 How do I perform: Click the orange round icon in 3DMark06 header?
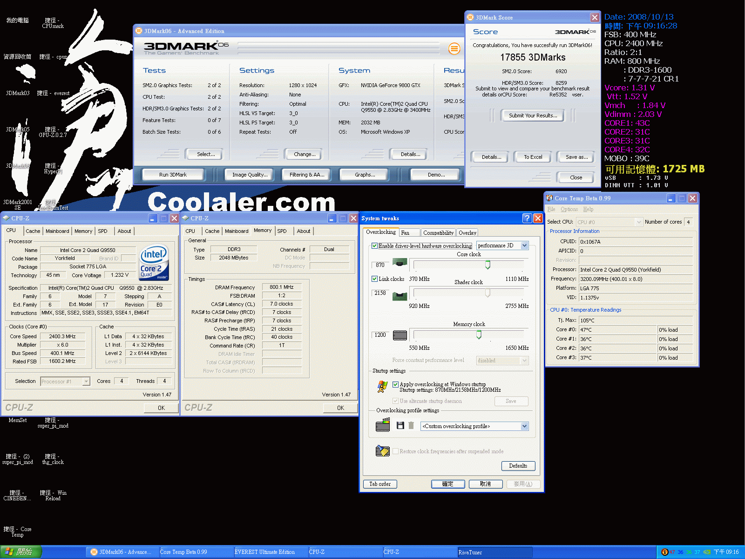click(x=454, y=48)
